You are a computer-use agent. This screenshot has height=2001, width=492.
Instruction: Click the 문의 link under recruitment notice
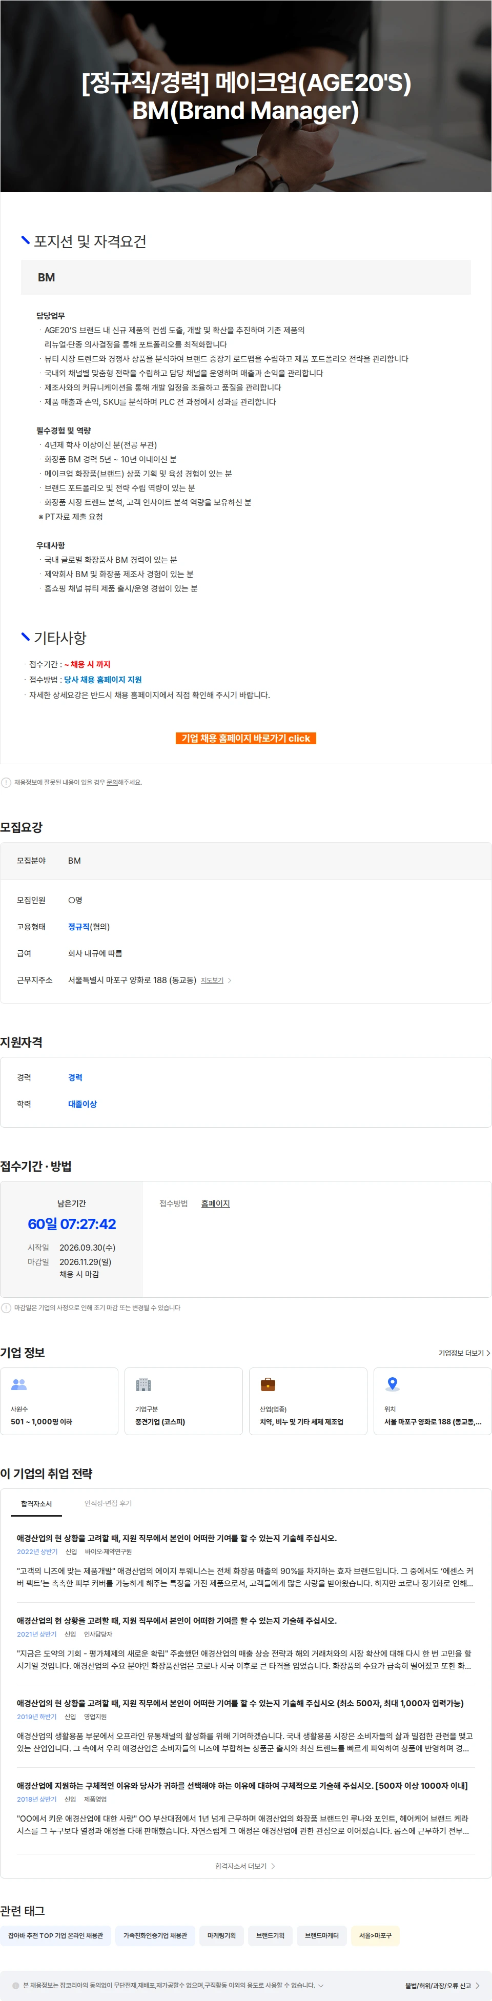112,782
